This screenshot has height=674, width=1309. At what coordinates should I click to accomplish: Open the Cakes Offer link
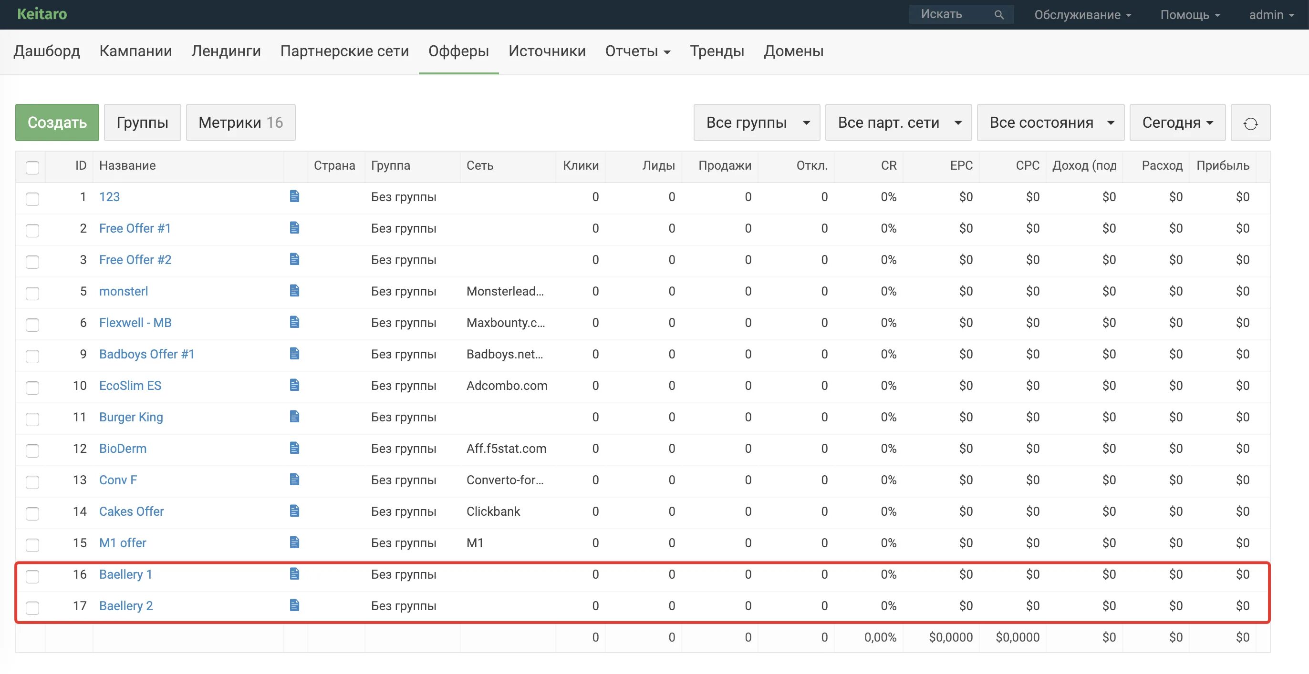click(132, 511)
